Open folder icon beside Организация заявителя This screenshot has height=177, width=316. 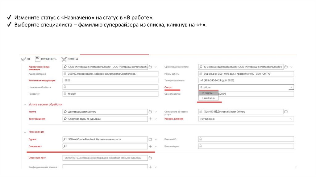[x=286, y=67]
